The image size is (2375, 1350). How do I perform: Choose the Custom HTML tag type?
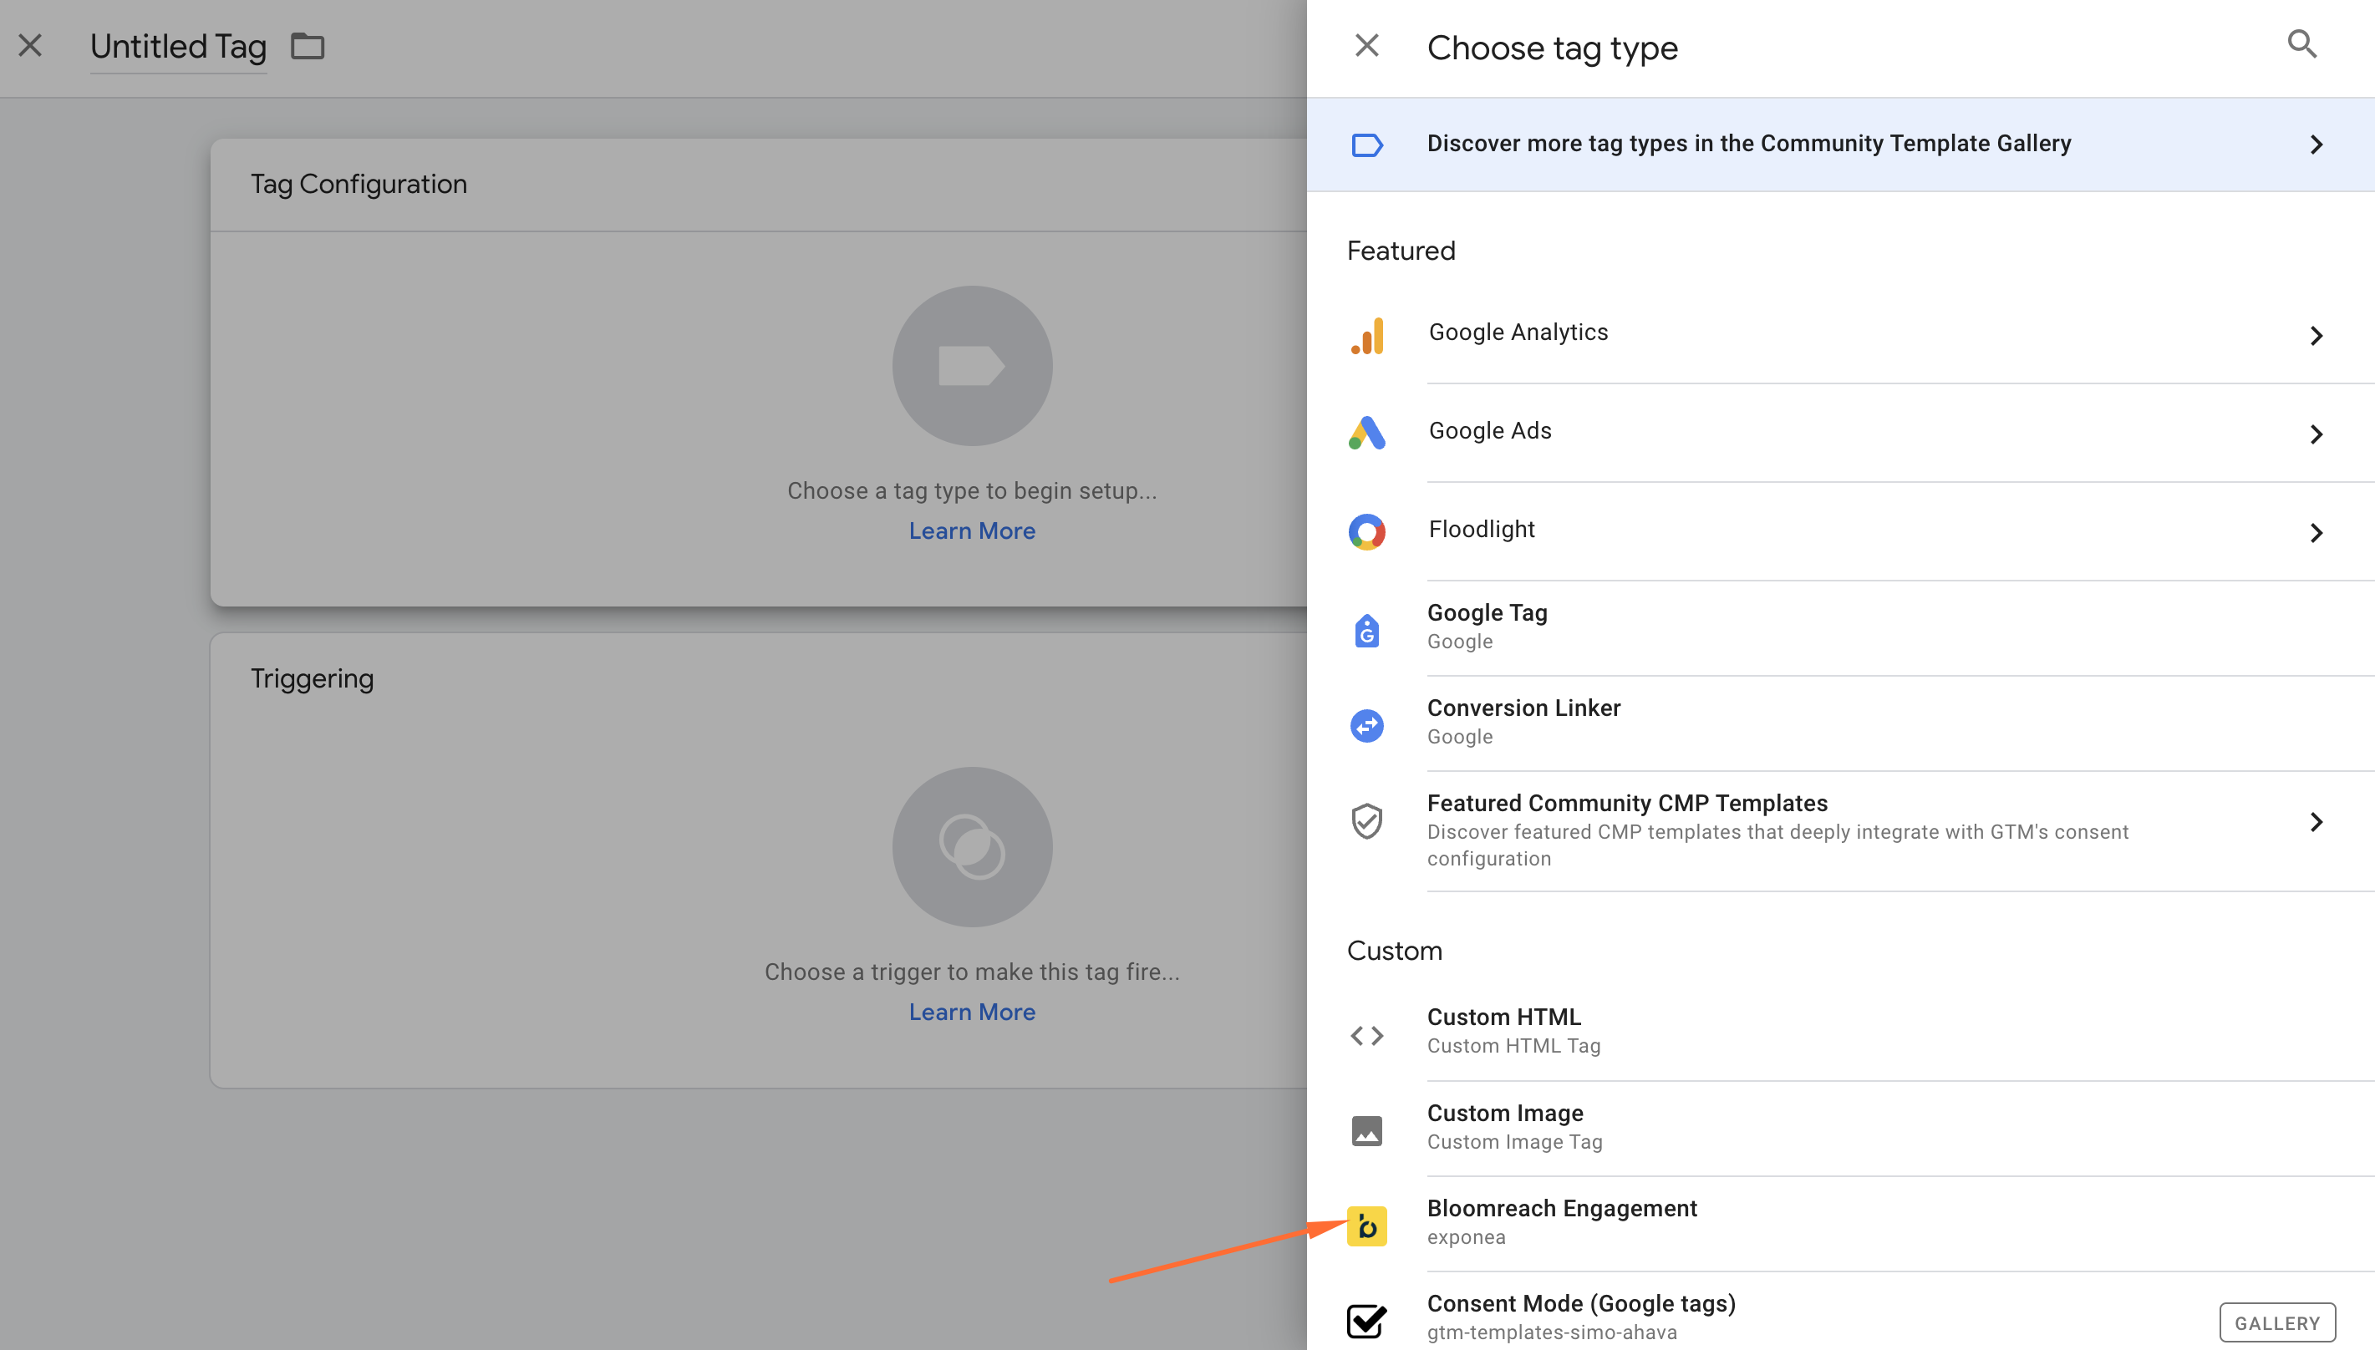(x=1840, y=1033)
